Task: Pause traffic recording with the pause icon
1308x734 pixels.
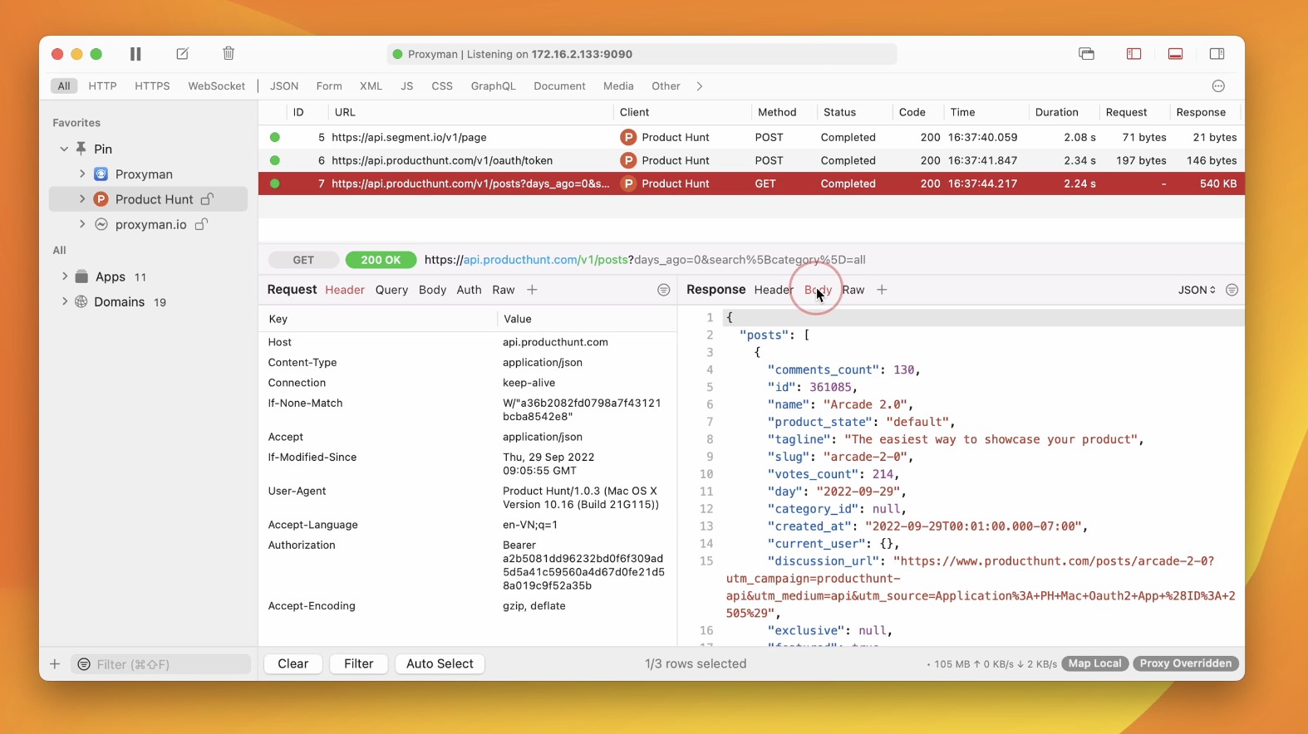Action: click(135, 54)
